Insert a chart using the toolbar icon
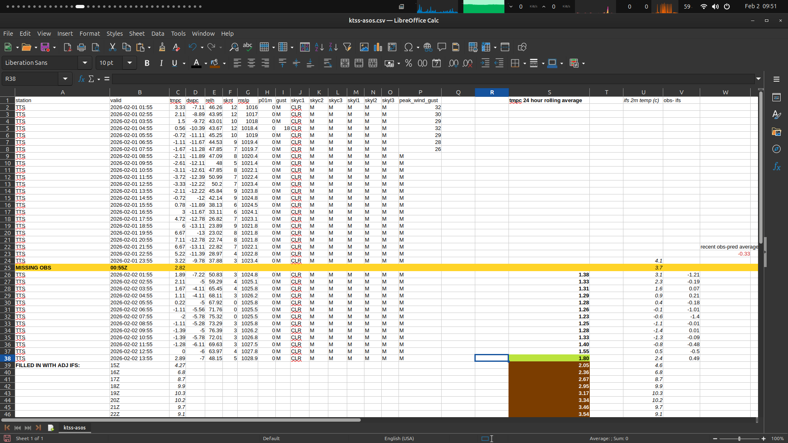The width and height of the screenshot is (788, 443). point(378,47)
